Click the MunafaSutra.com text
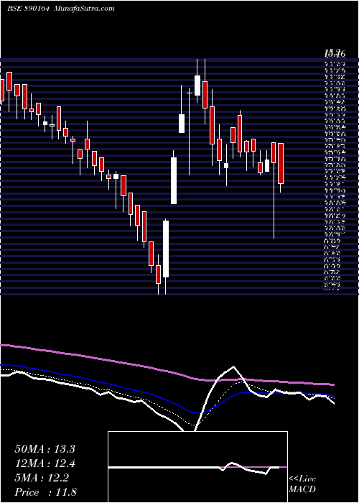The height and width of the screenshot is (503, 359). coord(85,9)
